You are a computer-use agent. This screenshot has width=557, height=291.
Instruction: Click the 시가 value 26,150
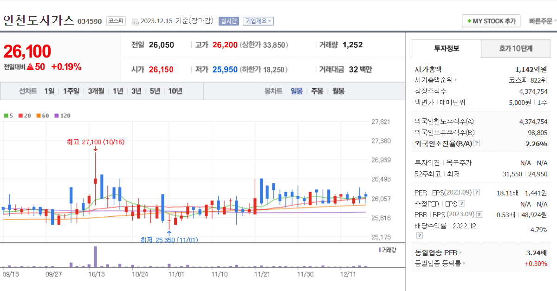coord(161,70)
